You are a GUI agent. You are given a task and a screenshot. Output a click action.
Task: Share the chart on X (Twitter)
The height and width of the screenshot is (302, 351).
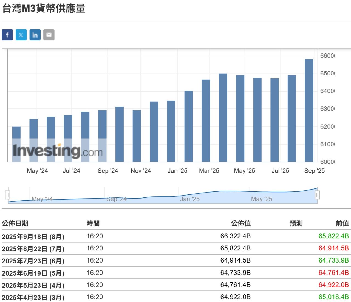click(x=21, y=35)
